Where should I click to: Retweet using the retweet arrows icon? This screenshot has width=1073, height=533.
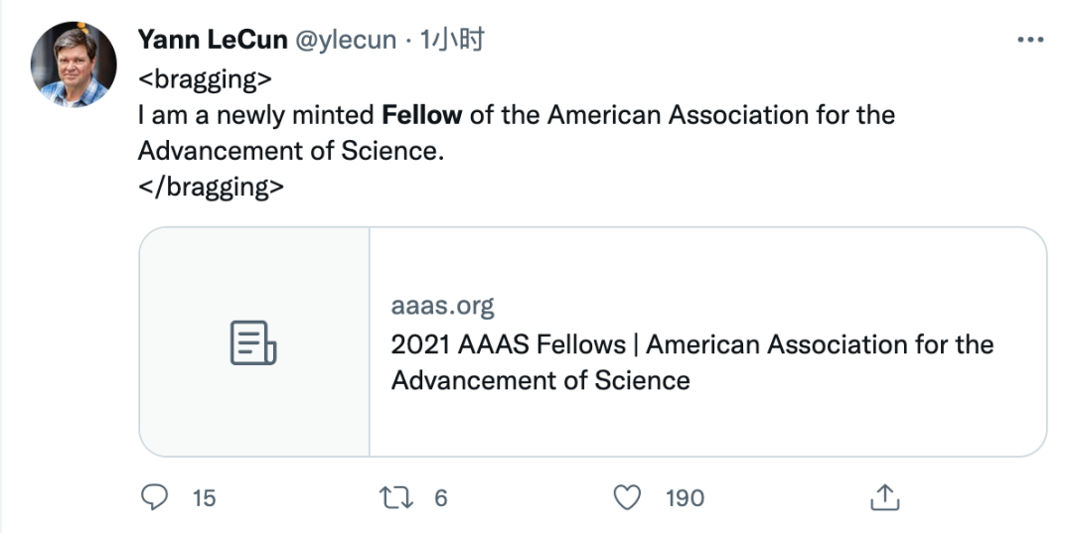coord(397,496)
